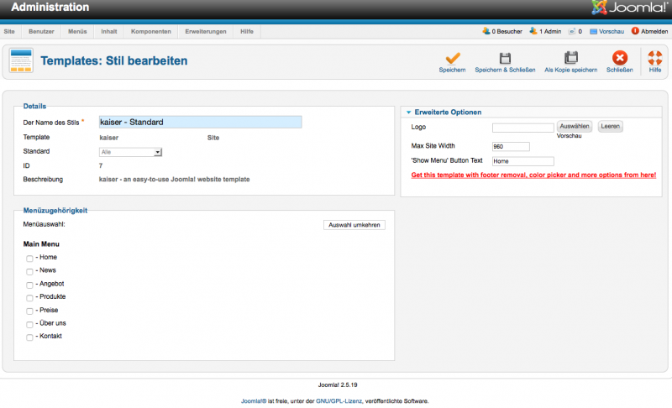Open the Komponenten menu

(x=151, y=31)
